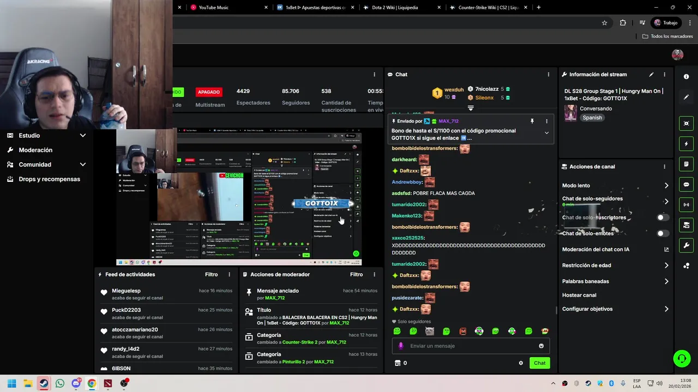Open the pinned message three-dot options
This screenshot has height=392, width=698.
click(546, 121)
